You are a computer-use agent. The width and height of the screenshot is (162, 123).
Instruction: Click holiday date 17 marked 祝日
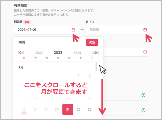tap(24, 109)
